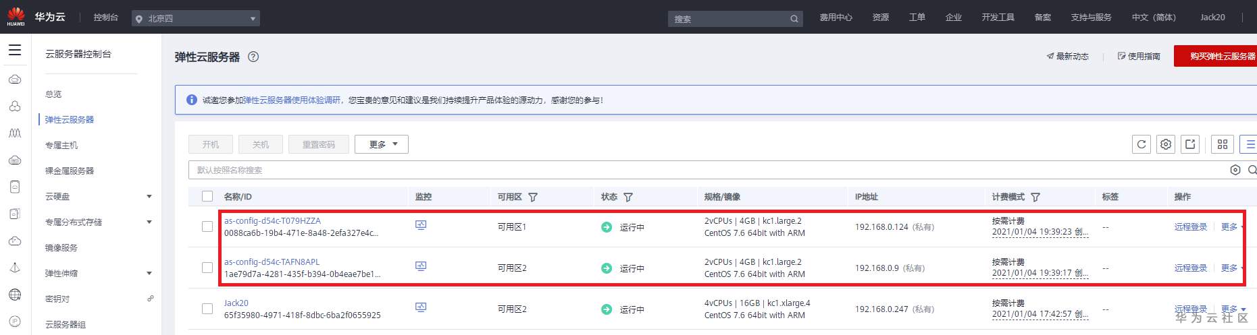Viewport: 1257px width, 335px height.
Task: Click the export list icon
Action: [1190, 144]
